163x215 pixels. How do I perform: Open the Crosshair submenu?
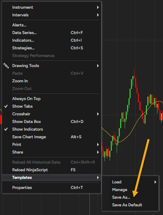coord(52,114)
